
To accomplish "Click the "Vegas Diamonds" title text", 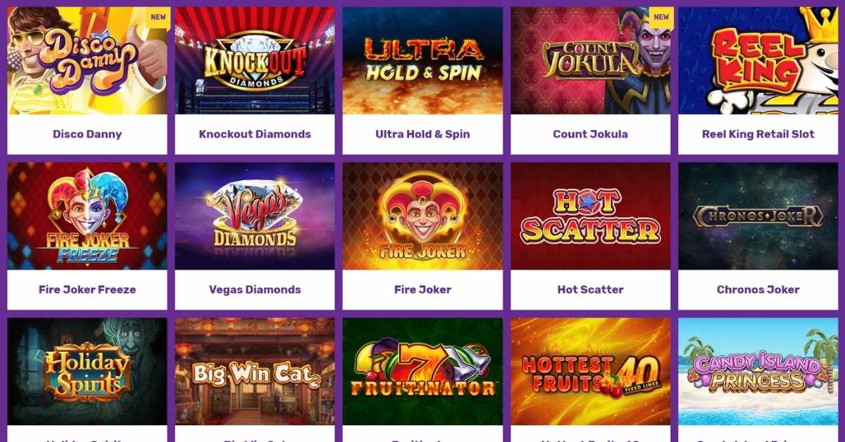I will tap(255, 290).
